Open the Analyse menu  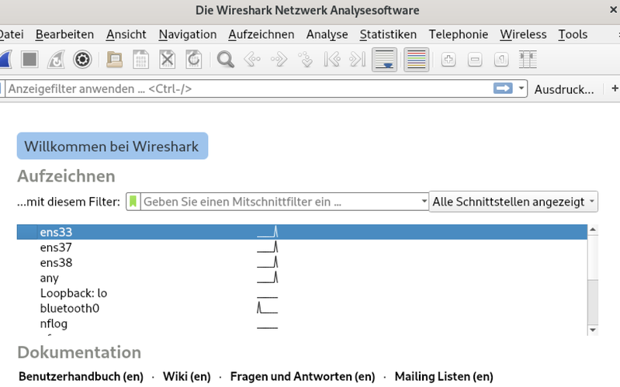[x=327, y=34]
